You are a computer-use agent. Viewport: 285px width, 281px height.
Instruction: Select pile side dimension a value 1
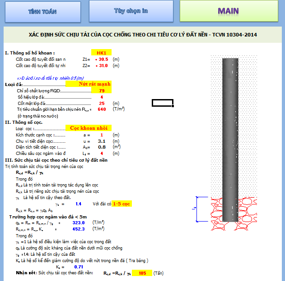pos(102,135)
